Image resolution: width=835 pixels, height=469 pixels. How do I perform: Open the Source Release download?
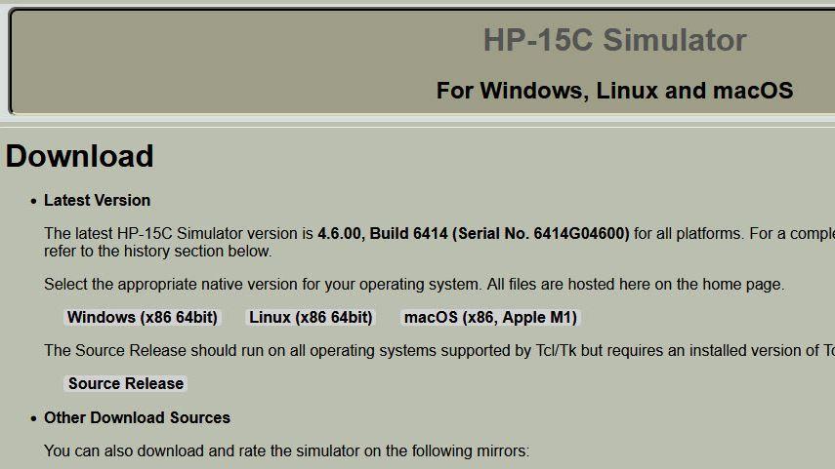point(126,384)
